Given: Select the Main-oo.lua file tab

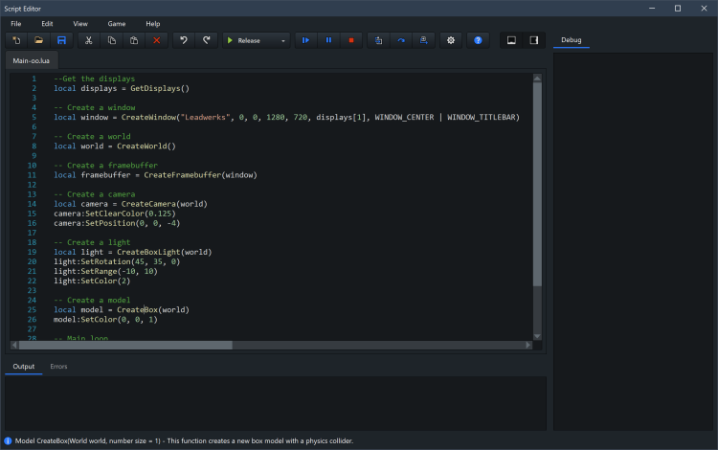Looking at the screenshot, I should (x=33, y=61).
